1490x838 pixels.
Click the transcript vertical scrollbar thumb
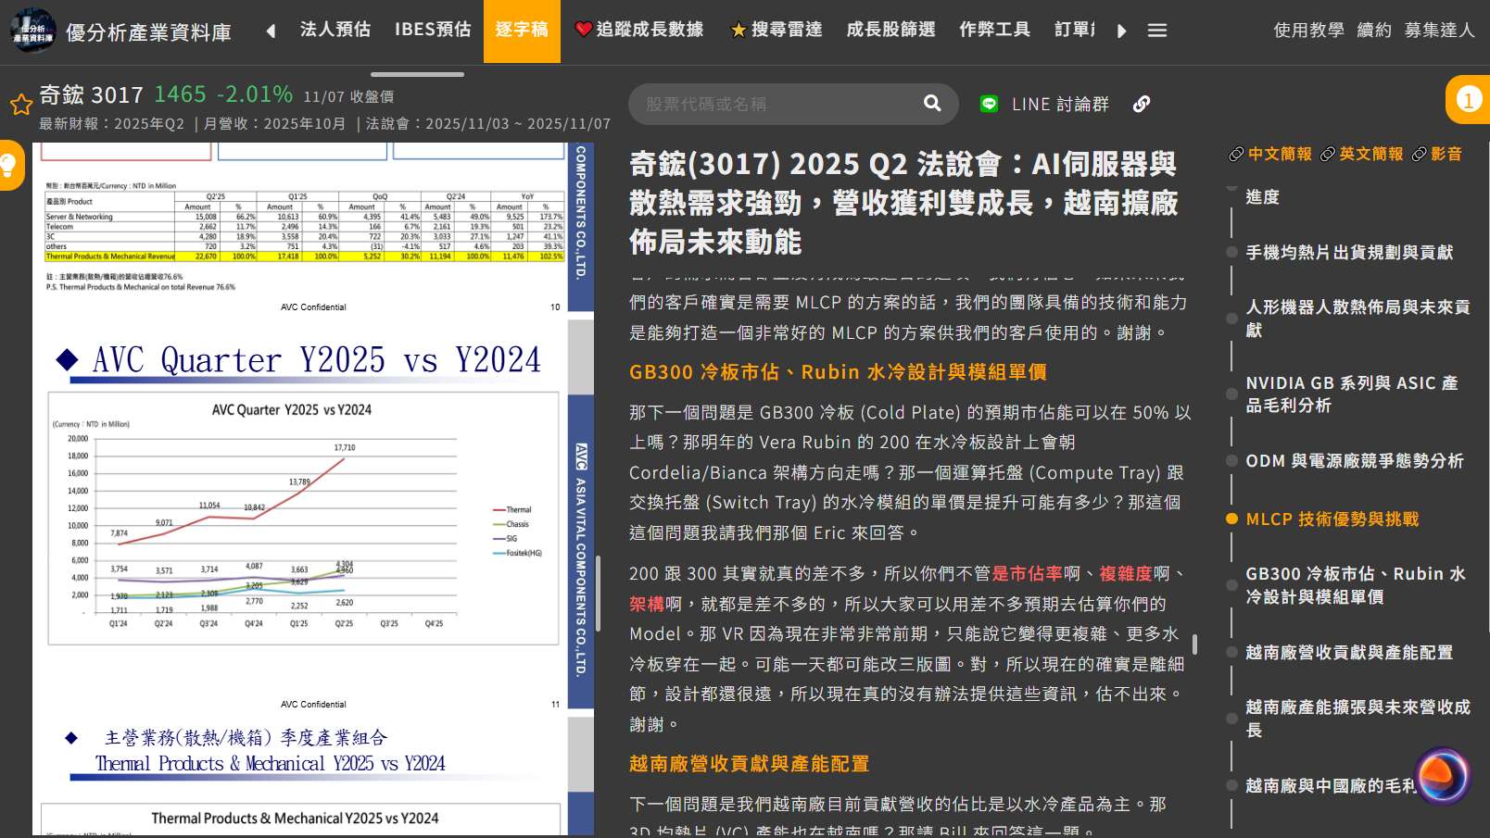click(x=1195, y=644)
